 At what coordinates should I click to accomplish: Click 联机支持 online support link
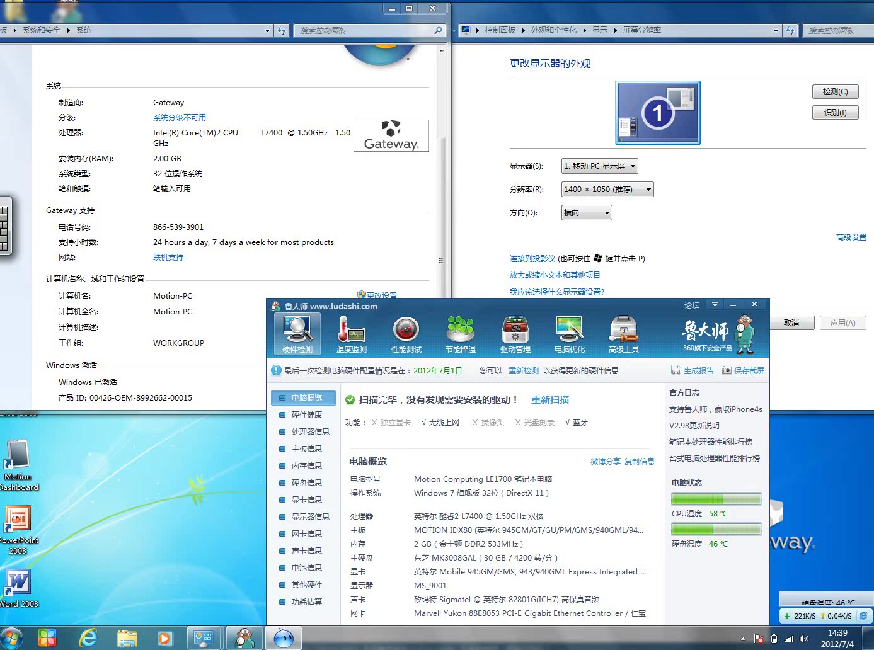coord(168,257)
